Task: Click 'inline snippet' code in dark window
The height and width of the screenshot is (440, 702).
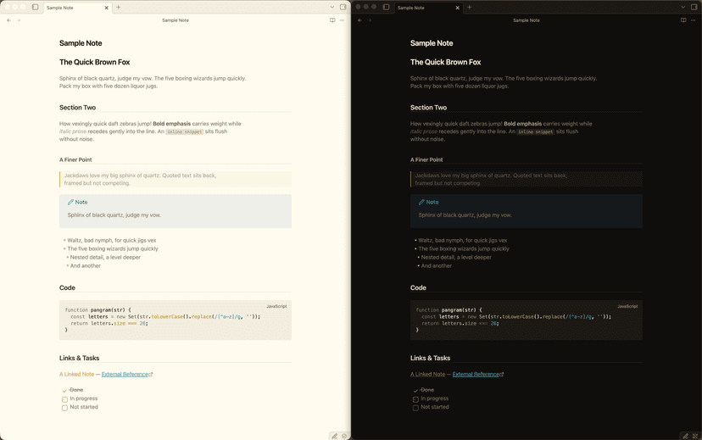Action: (536, 132)
